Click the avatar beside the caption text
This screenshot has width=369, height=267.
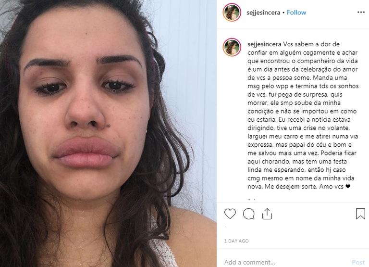tap(232, 47)
